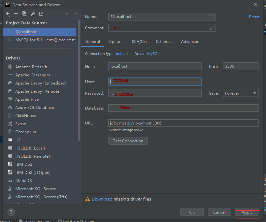Image resolution: width=266 pixels, height=222 pixels.
Task: Click the Amazon Redshift driver icon
Action: click(x=10, y=67)
